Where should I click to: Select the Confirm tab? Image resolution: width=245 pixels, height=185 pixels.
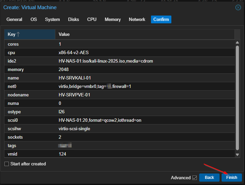(161, 20)
